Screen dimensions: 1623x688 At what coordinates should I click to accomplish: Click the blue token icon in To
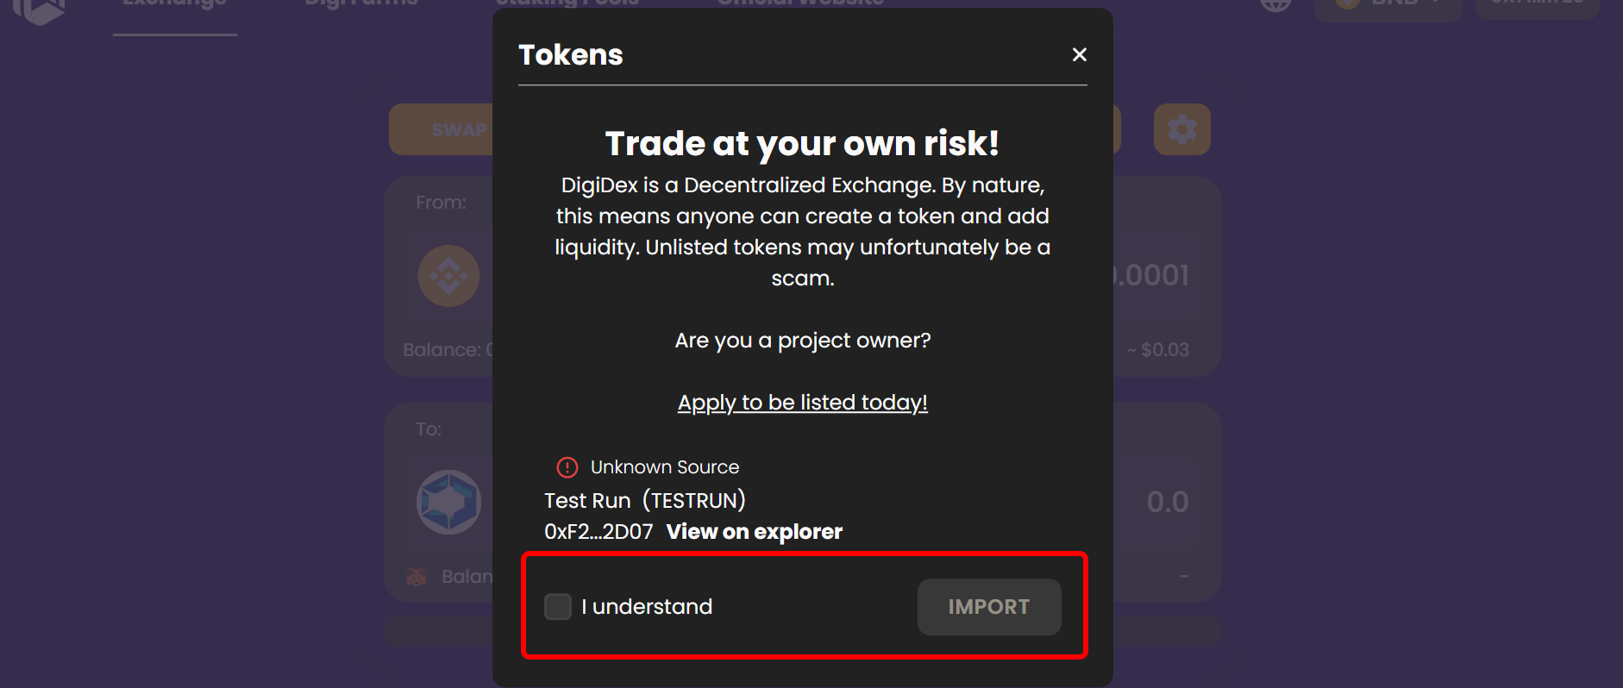[x=448, y=502]
